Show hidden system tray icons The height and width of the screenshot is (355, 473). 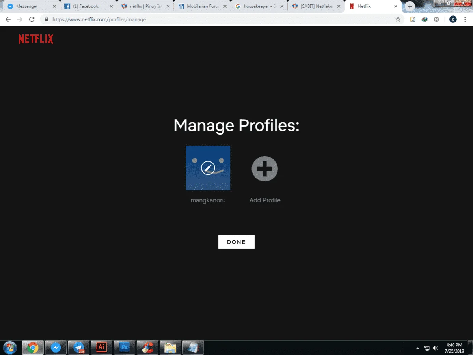[418, 348]
